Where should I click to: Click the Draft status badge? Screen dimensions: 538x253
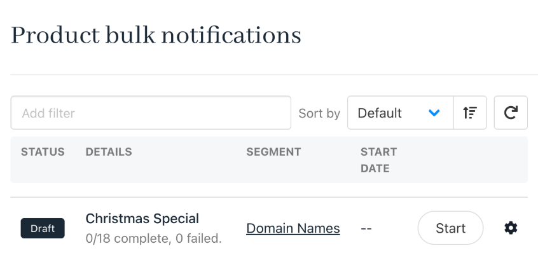[43, 228]
